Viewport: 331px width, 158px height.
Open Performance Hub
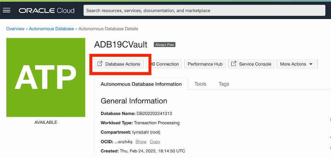click(x=205, y=64)
